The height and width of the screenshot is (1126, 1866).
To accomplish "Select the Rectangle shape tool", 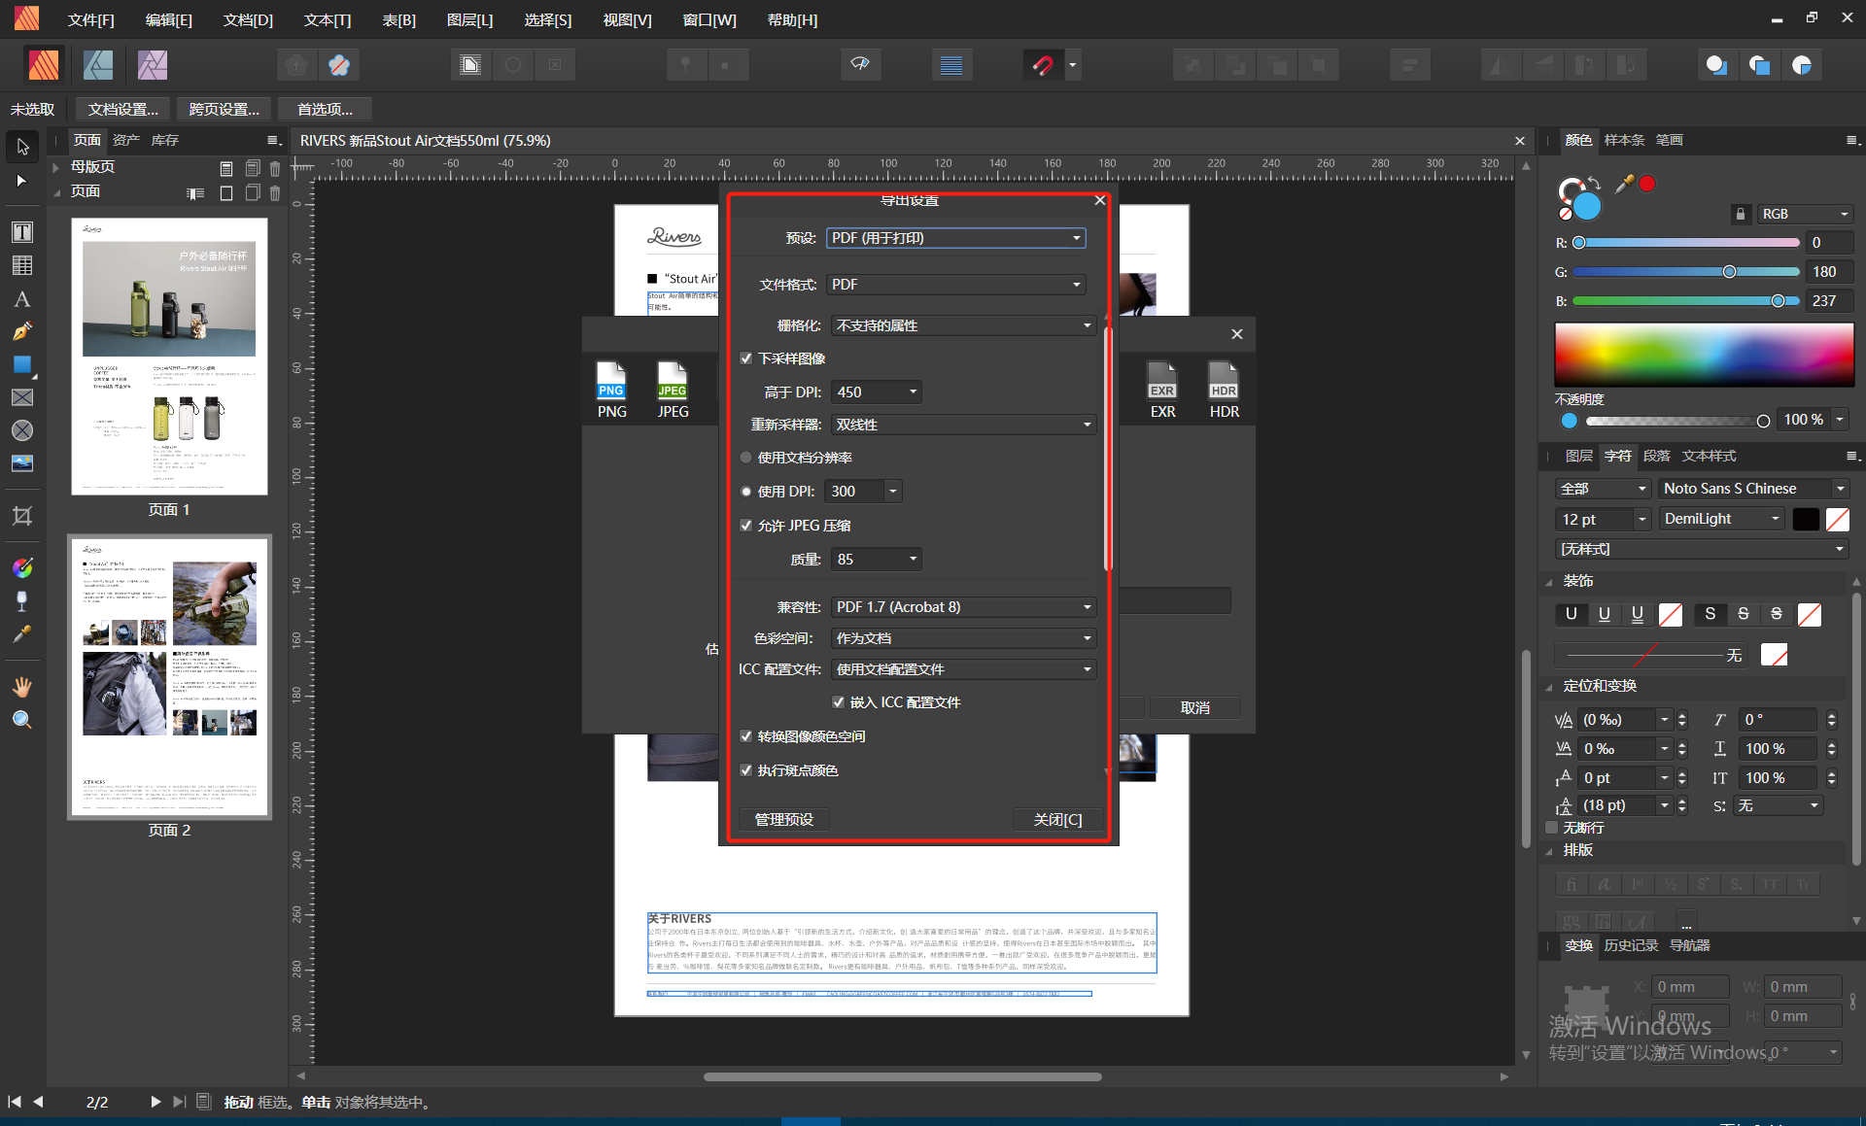I will 22,364.
